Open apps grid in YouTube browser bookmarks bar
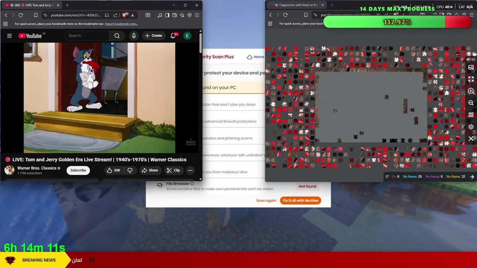 click(5, 24)
